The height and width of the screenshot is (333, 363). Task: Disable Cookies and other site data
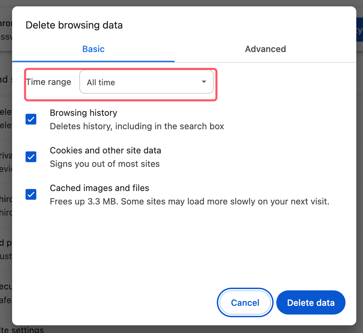tap(31, 157)
